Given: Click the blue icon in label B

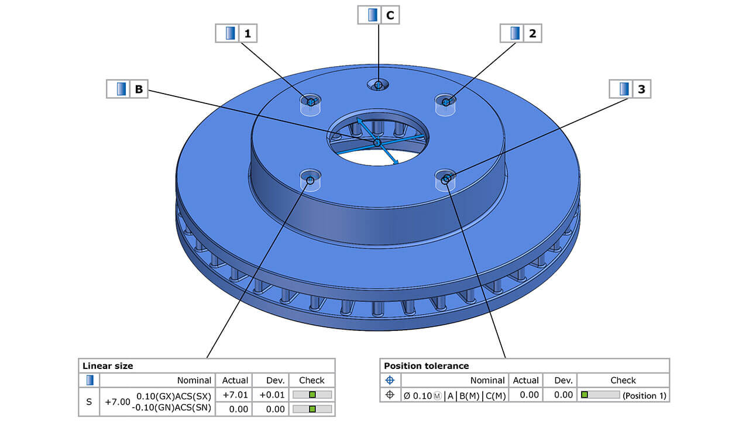Looking at the screenshot, I should coord(121,89).
